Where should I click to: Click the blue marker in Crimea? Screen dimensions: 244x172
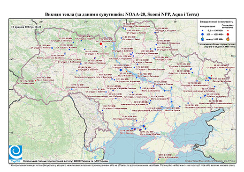(159, 159)
